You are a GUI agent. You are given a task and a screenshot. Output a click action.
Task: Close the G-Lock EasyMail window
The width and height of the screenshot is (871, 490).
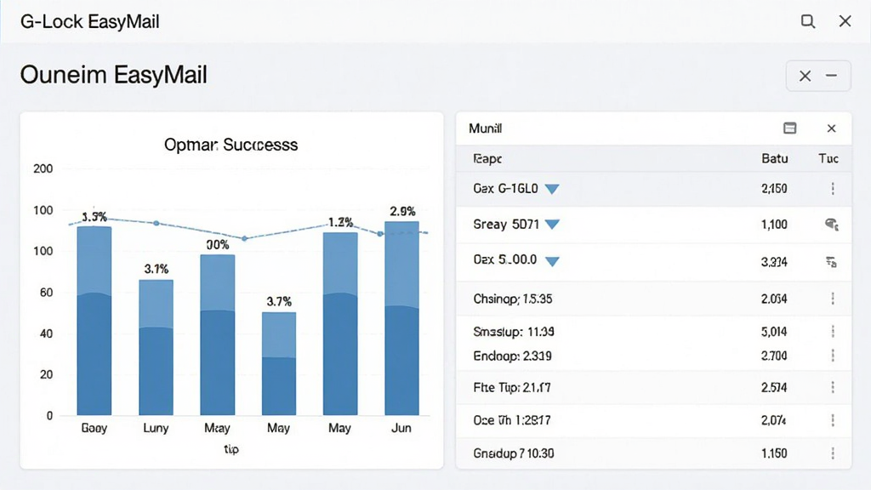coord(845,21)
